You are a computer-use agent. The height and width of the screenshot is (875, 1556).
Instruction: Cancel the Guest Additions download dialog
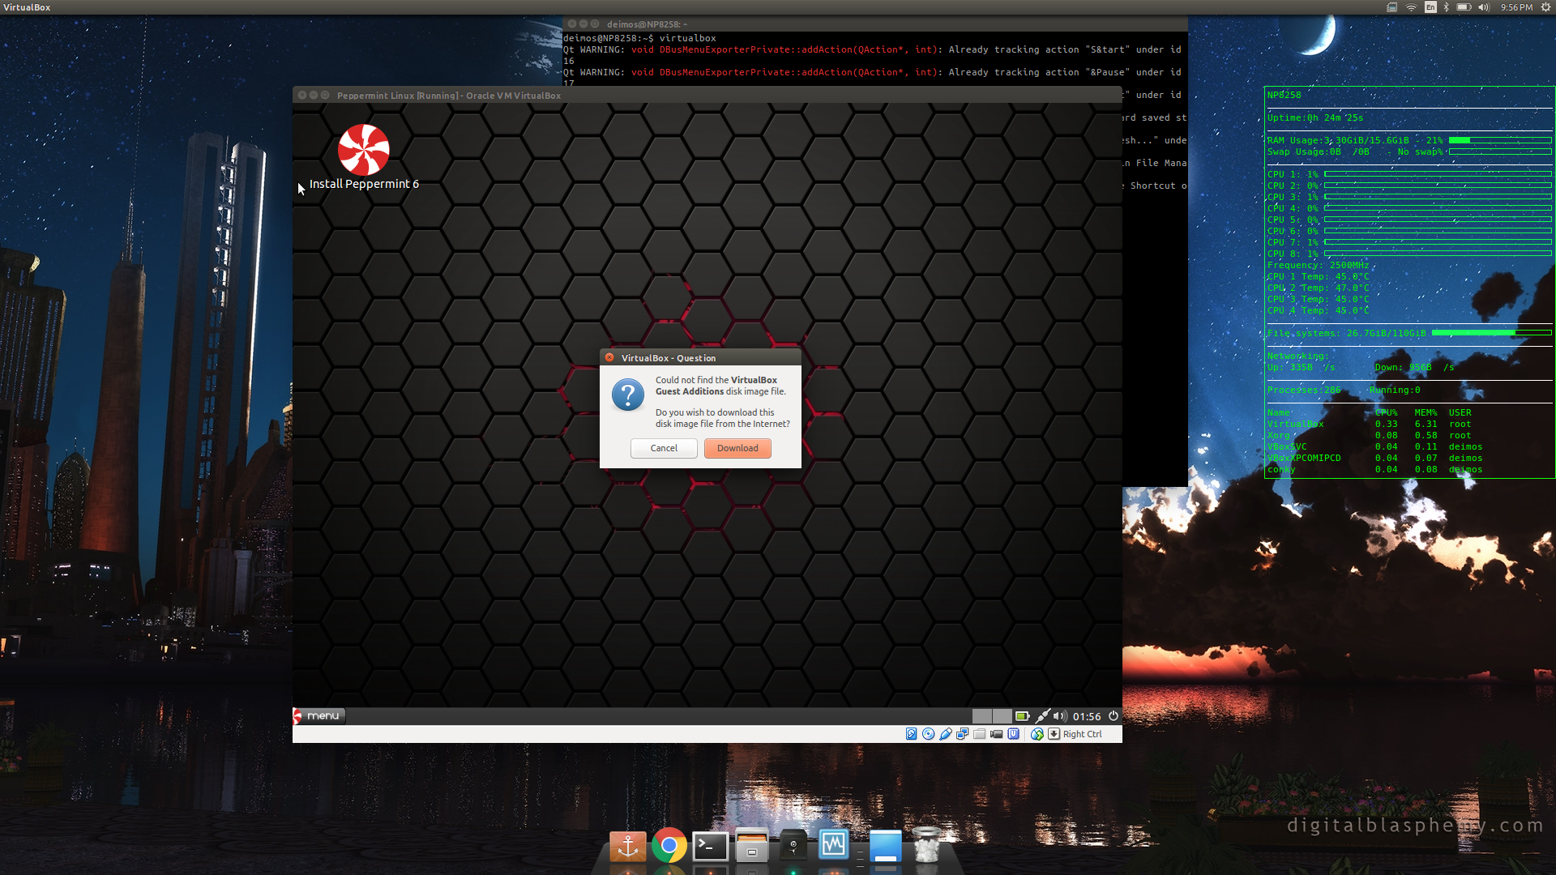[664, 448]
